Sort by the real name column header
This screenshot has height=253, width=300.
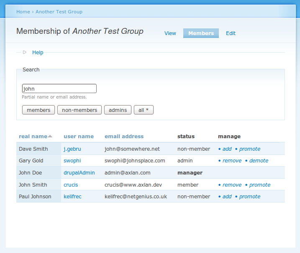(33, 137)
